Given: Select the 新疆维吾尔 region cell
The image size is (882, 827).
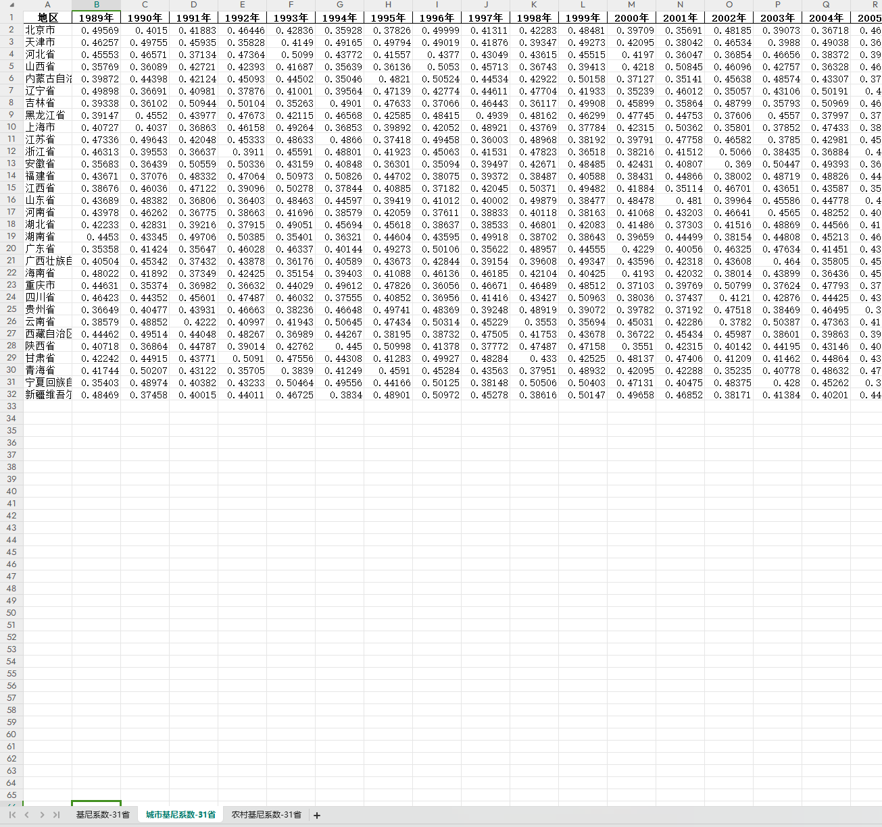Looking at the screenshot, I should (47, 394).
